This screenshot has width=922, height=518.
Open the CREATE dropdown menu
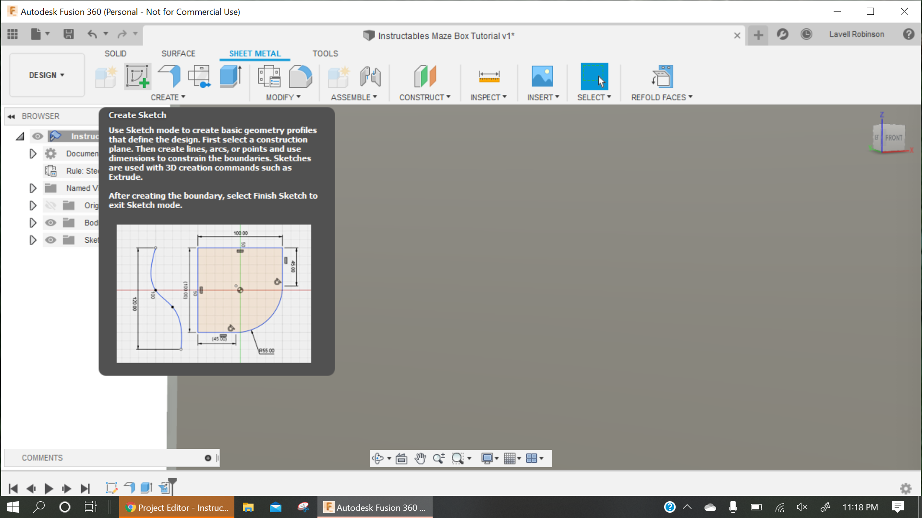point(168,97)
